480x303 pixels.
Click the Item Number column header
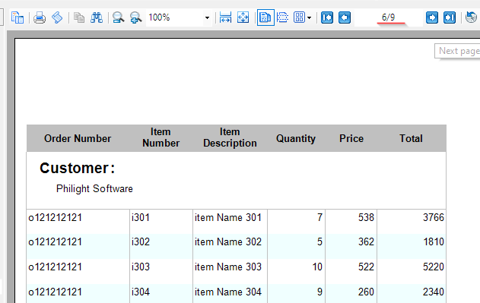[161, 137]
